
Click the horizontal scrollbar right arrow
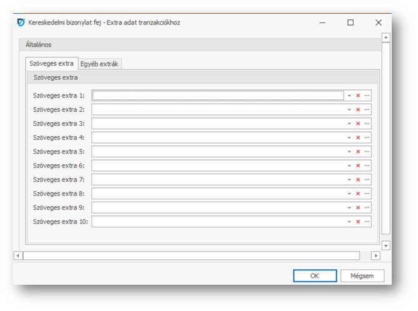click(375, 255)
